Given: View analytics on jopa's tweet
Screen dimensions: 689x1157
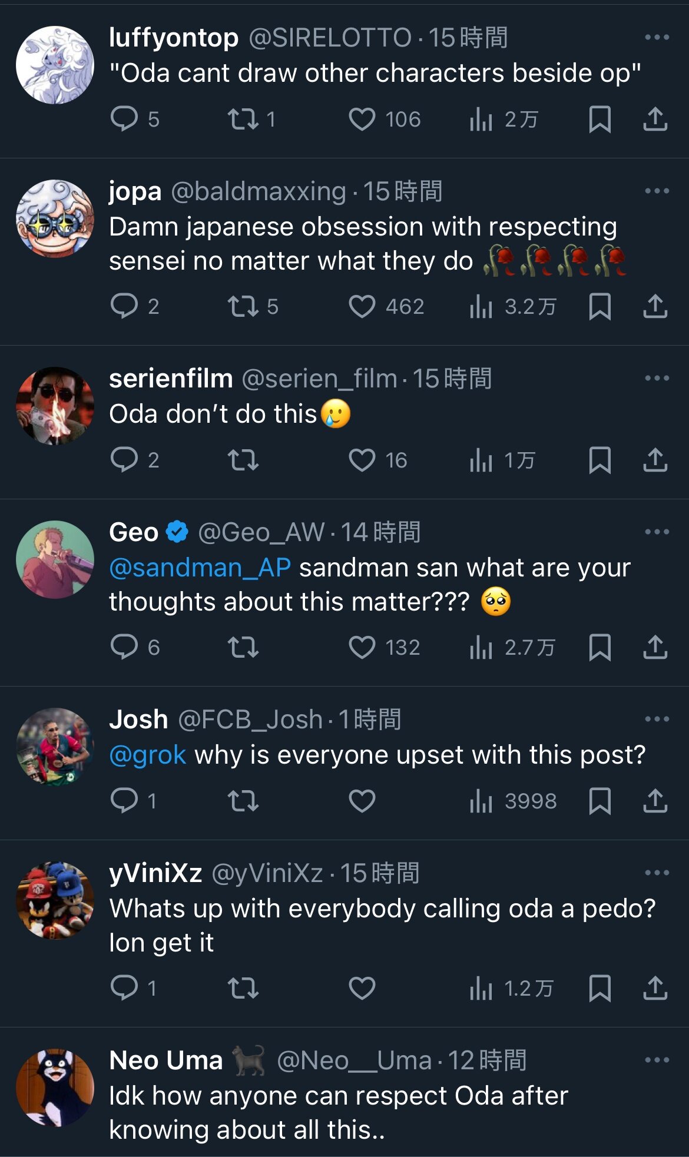Looking at the screenshot, I should click(x=481, y=306).
